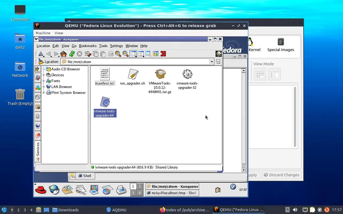Launch the spreadsheet pie-chart panel icon
The image size is (343, 214).
[x=107, y=190]
